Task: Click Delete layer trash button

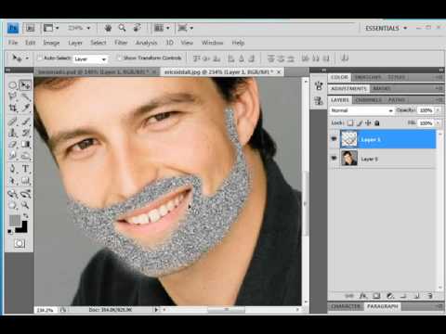Action: click(429, 296)
